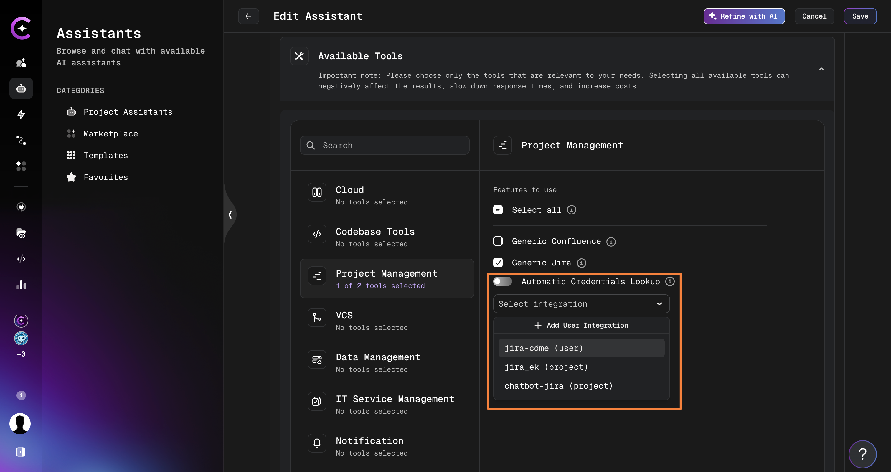Open the integrations plug icon
Screen dimensions: 891x472
point(21,207)
